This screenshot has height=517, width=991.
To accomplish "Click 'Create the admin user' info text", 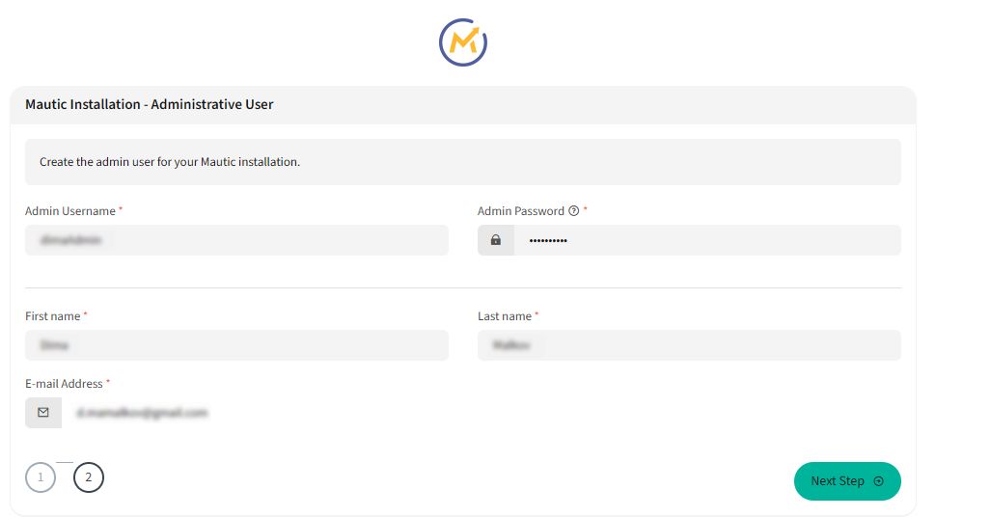I will pos(170,162).
